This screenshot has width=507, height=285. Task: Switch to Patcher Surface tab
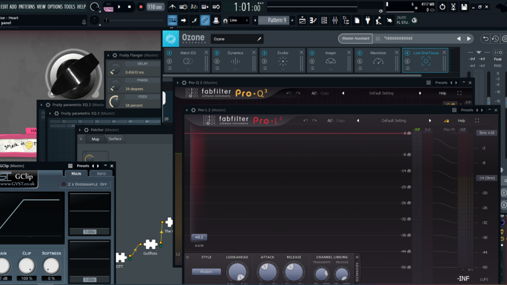(115, 139)
